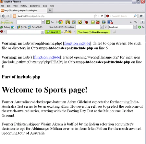Click the camera video toolbar icon

[x=103, y=22]
